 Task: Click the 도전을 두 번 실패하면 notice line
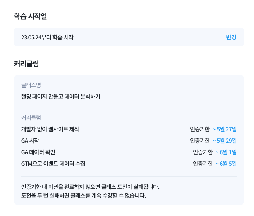[x=83, y=196]
